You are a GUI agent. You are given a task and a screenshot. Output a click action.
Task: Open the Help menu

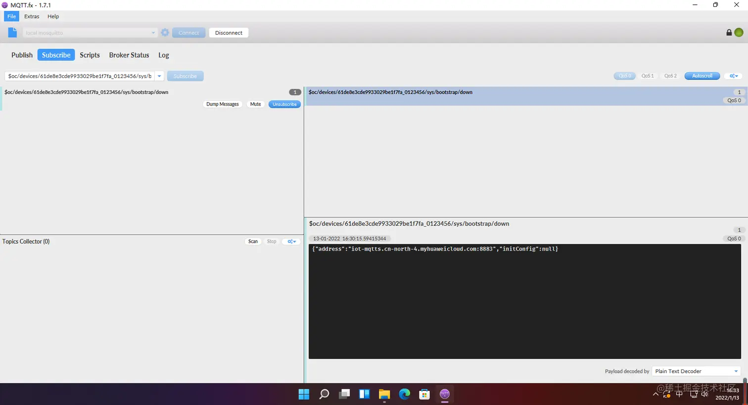point(53,16)
